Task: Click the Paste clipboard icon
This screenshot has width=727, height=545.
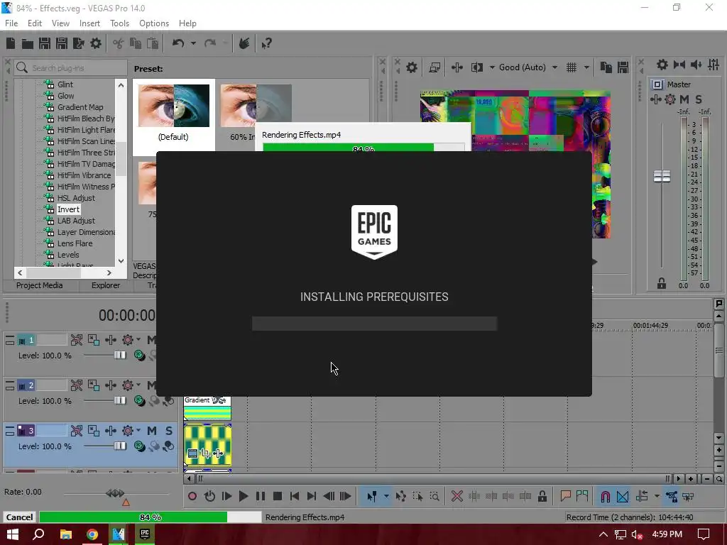Action: coord(153,43)
